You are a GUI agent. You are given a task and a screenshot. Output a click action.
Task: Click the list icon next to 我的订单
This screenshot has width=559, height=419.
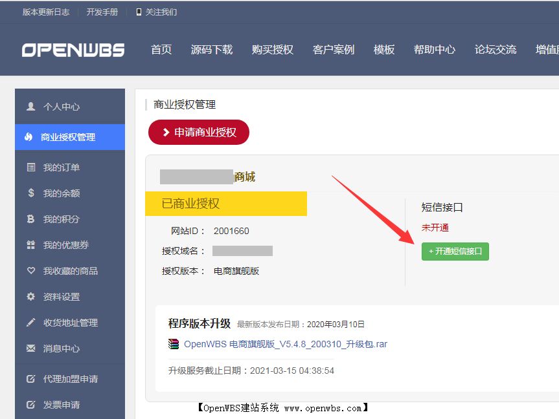pos(30,167)
